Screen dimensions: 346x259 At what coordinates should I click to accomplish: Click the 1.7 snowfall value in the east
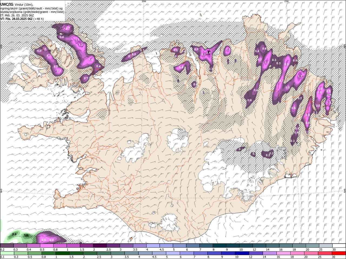300,76
